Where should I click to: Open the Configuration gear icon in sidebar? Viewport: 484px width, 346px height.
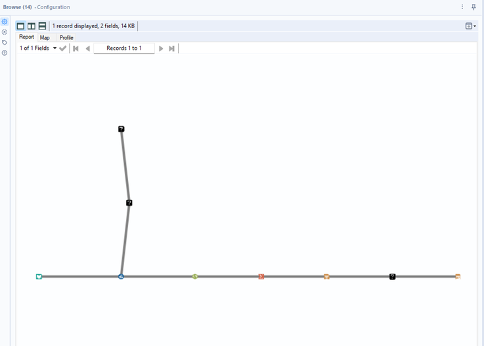point(5,22)
